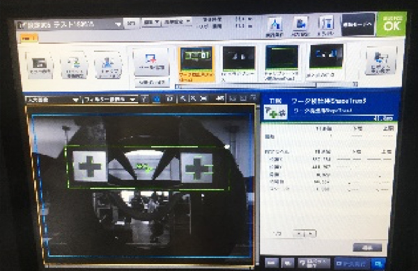Click the small button under the add tool button

click(152, 83)
